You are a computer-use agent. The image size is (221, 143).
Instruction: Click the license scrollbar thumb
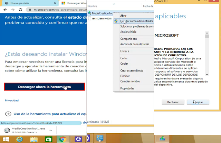click(207, 36)
